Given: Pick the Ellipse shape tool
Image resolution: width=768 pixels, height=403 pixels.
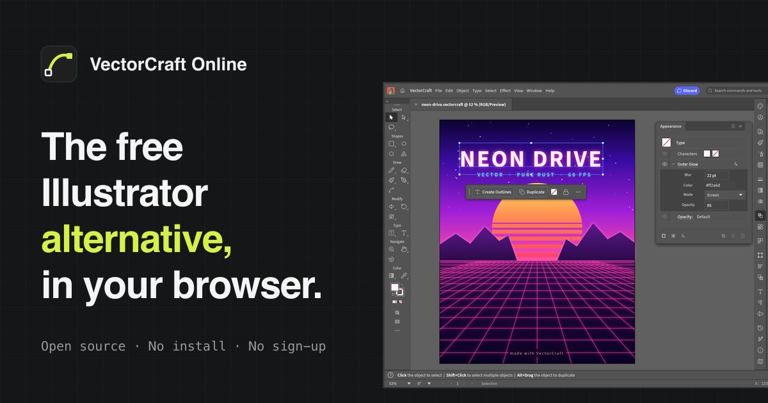Looking at the screenshot, I should (x=404, y=144).
